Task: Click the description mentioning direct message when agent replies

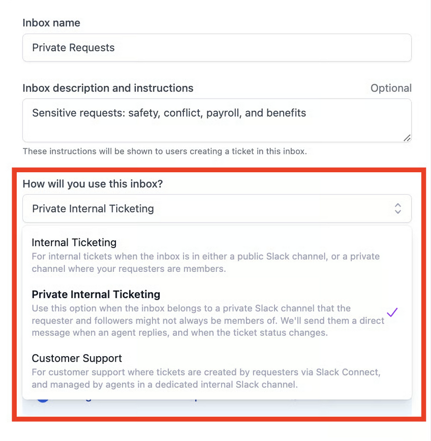Action: (x=207, y=320)
